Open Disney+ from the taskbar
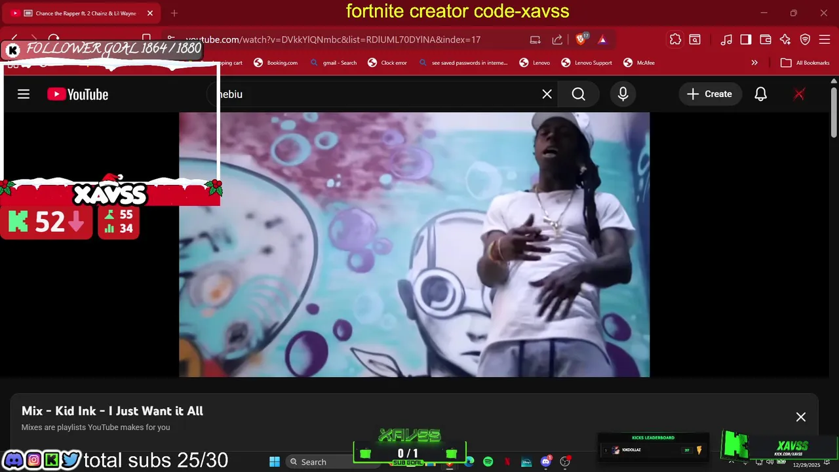 coord(526,462)
